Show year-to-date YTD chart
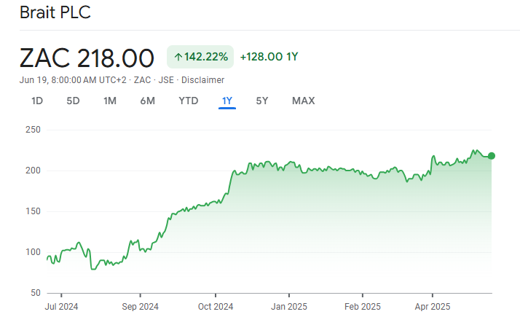The height and width of the screenshot is (325, 520). [189, 101]
